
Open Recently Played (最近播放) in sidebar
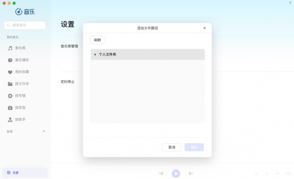coord(18,60)
